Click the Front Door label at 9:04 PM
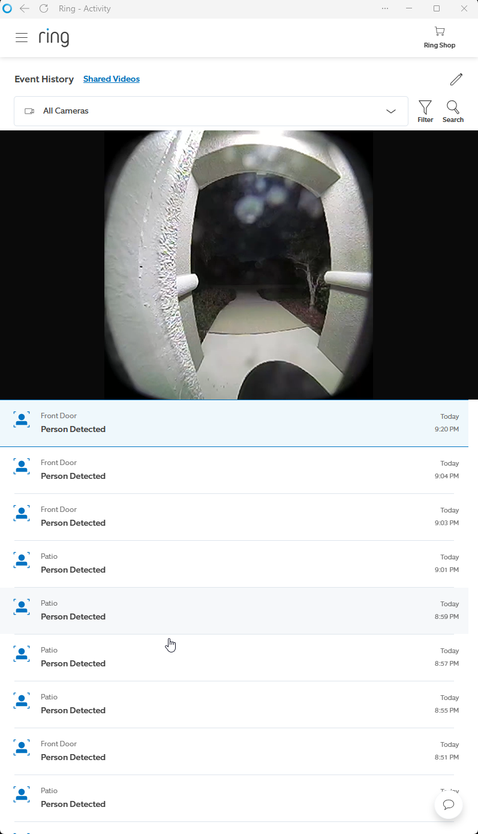This screenshot has width=478, height=834. [59, 463]
